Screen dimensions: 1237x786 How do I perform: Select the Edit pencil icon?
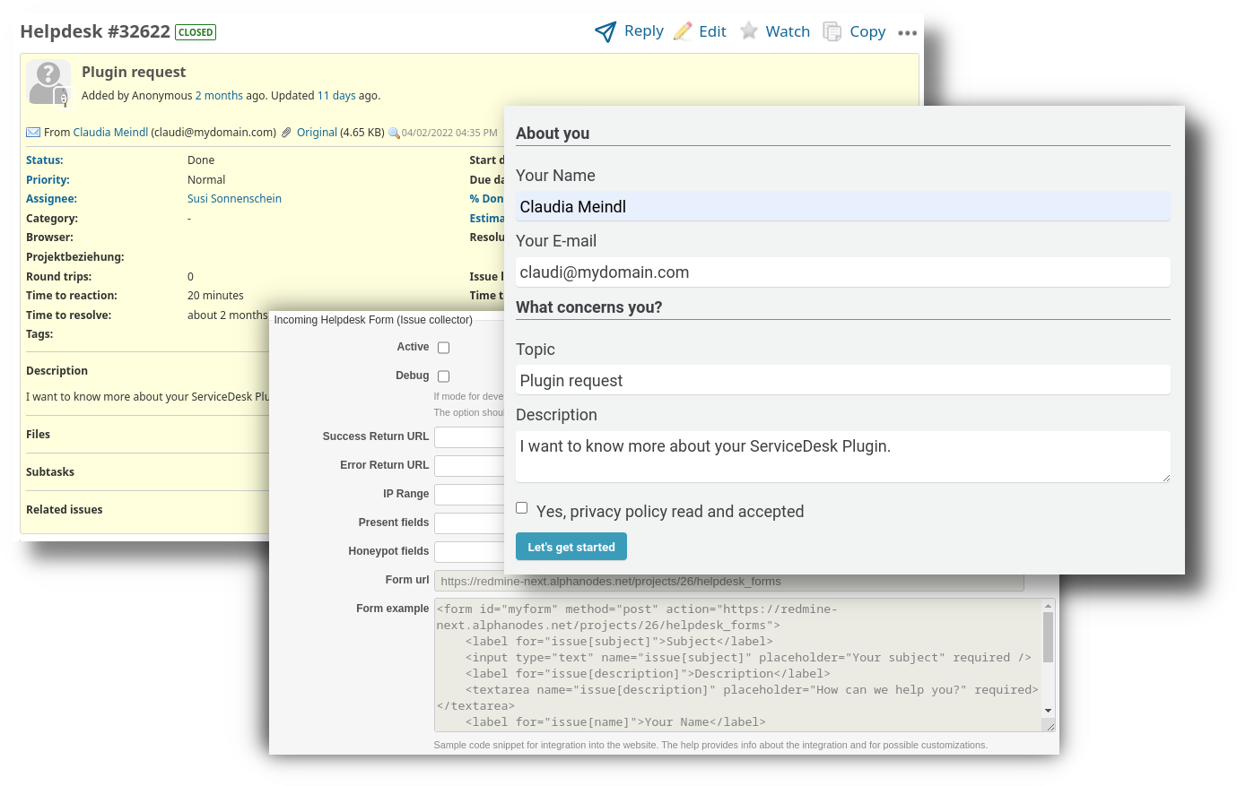pyautogui.click(x=681, y=30)
